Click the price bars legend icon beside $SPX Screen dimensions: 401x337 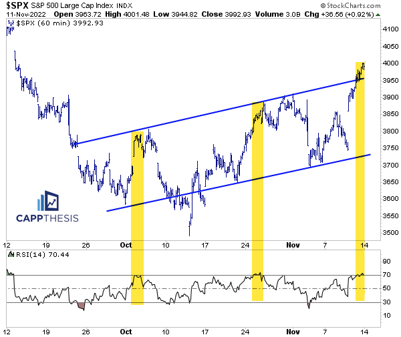11,23
